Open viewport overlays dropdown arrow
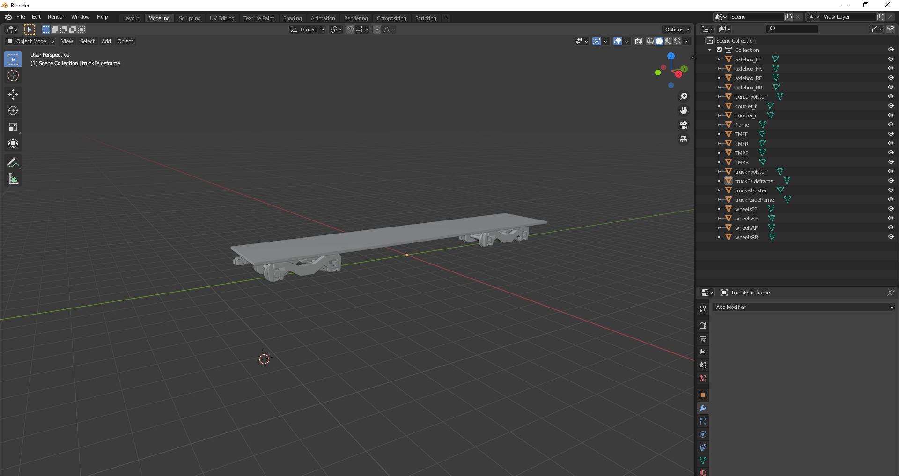This screenshot has width=899, height=476. 626,41
